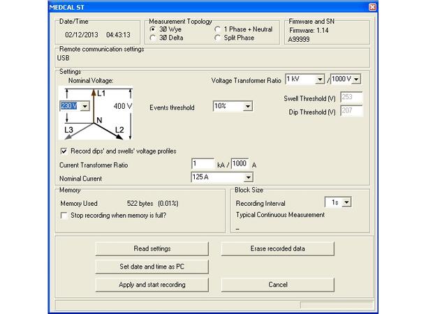Expand the Events threshold 10% dropdown
This screenshot has width=426, height=314.
point(248,106)
